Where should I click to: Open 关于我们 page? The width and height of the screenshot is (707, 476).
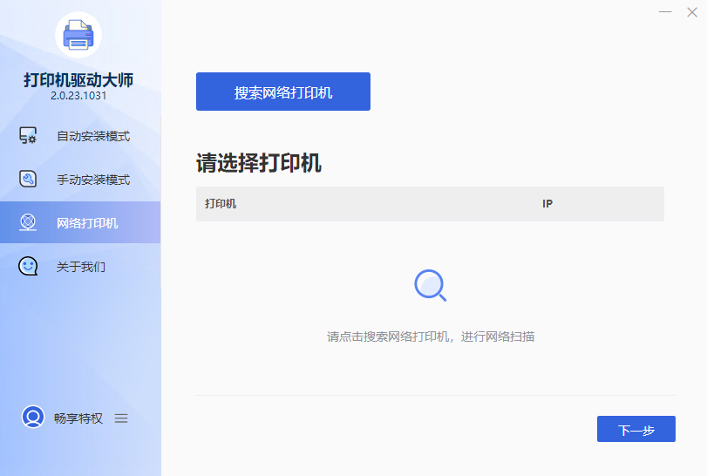tap(80, 266)
